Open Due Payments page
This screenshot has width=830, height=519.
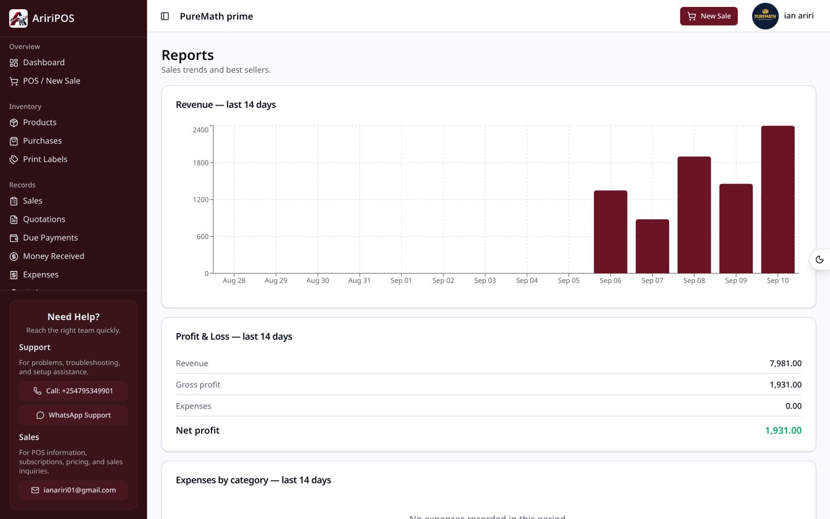(x=73, y=238)
